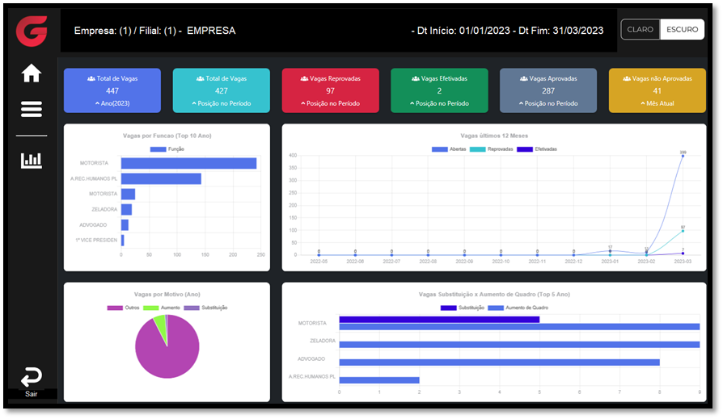Click people icon on Vagas Reprovadas card
This screenshot has height=419, width=723.
[304, 79]
